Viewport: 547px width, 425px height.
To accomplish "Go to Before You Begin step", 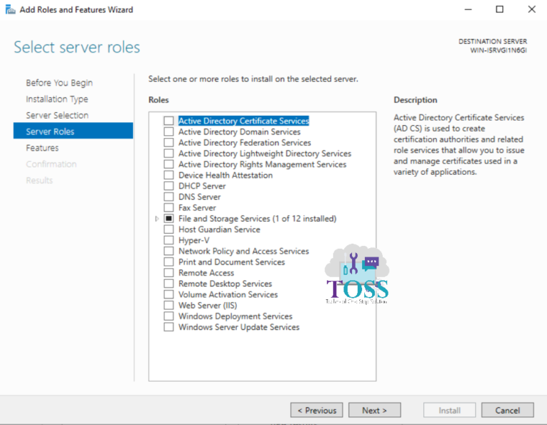I will tap(59, 82).
